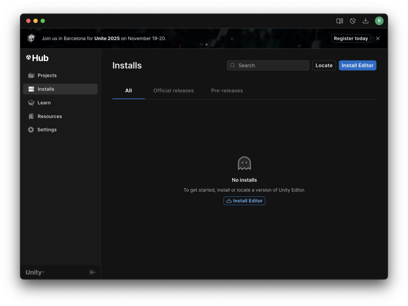The height and width of the screenshot is (306, 408).
Task: Click Register today button
Action: 351,38
